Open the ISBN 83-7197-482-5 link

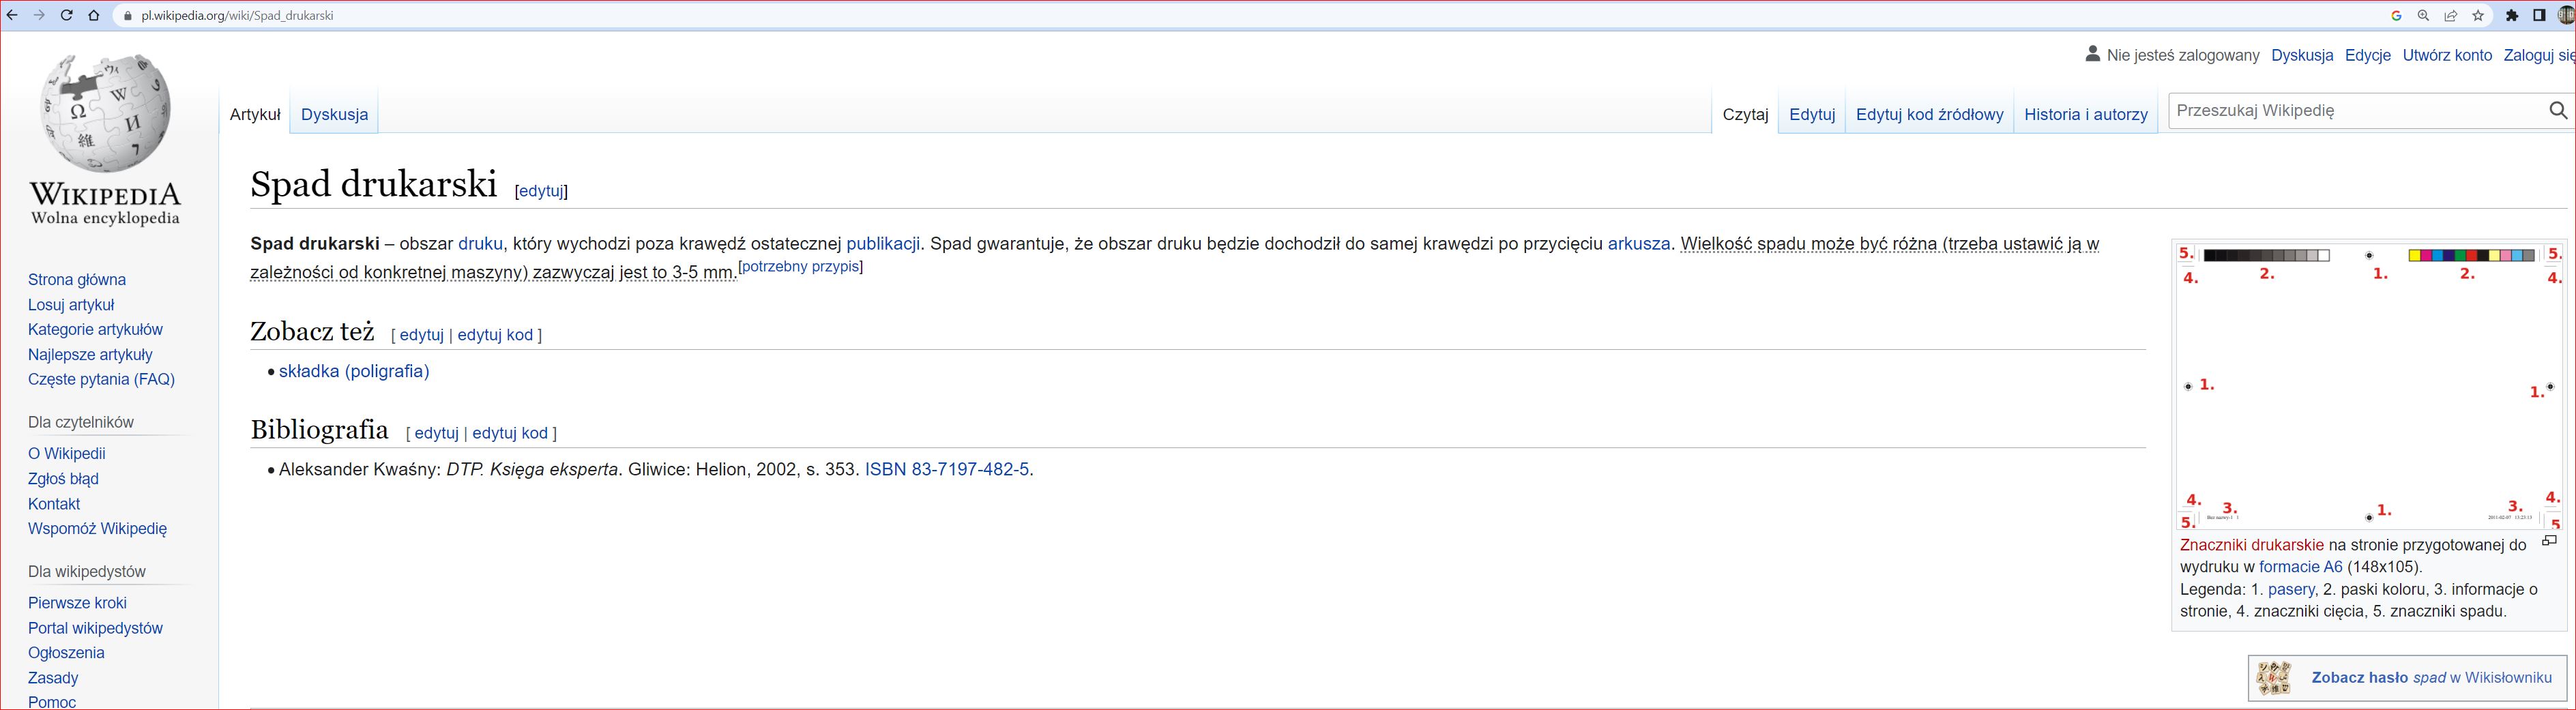[946, 470]
